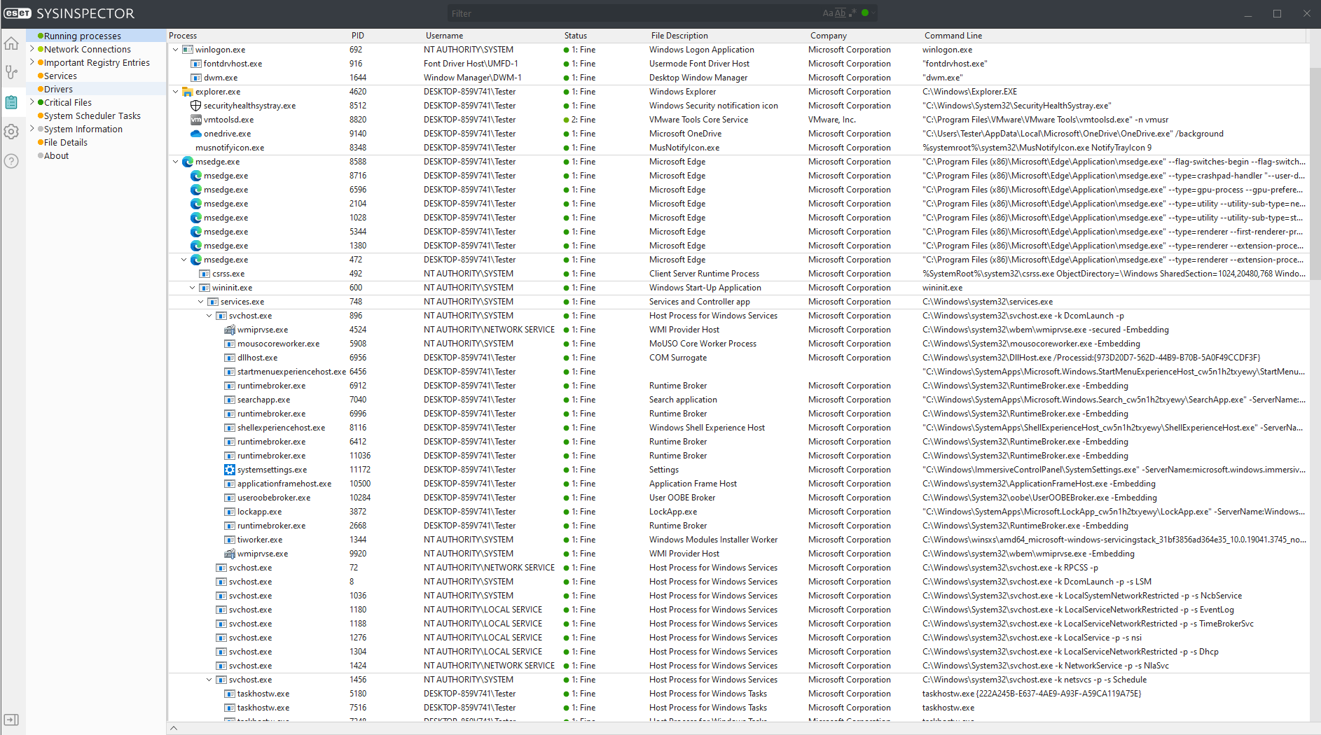Open Services in the navigation tree
This screenshot has width=1321, height=735.
(x=60, y=76)
